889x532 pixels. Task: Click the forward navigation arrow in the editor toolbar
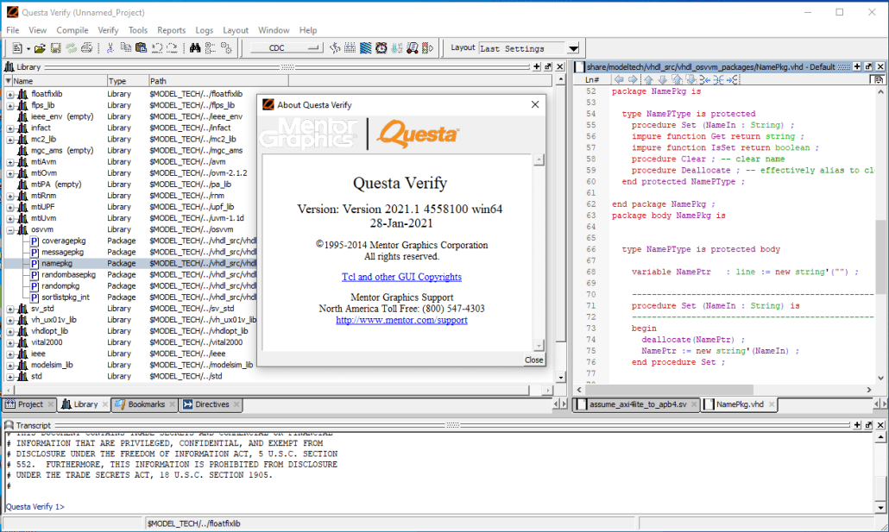click(x=632, y=79)
